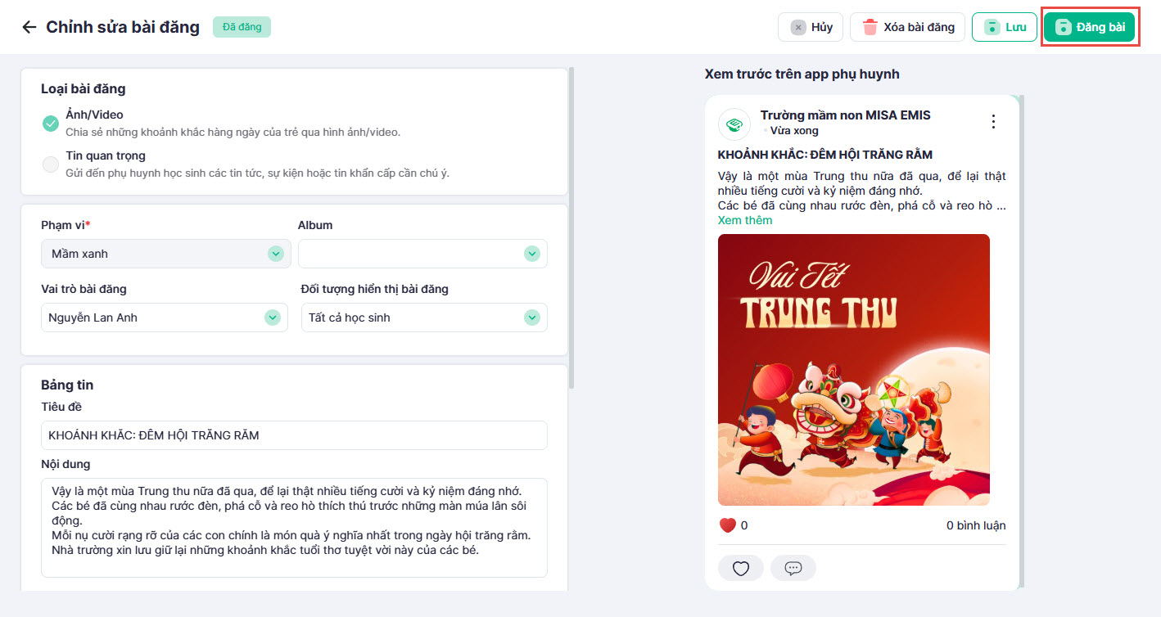Click the red heart reaction count
This screenshot has height=617, width=1161.
pos(733,525)
